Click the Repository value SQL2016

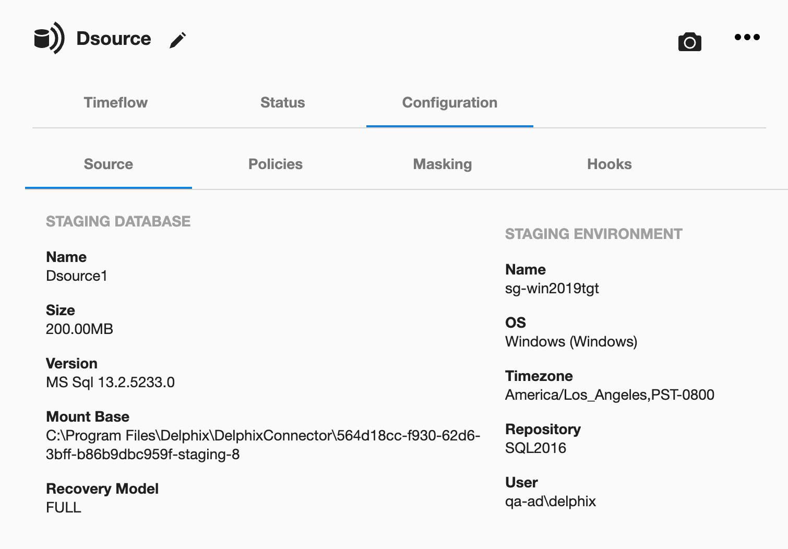point(535,448)
